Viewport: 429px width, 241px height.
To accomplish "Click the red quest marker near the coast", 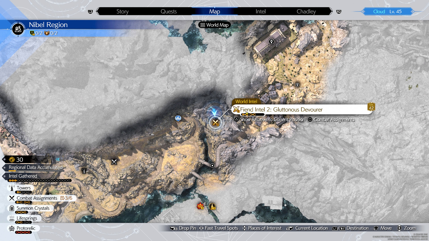I will (200, 206).
